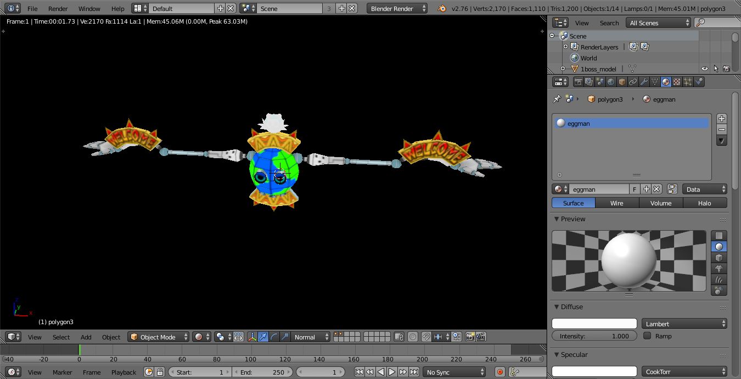Open the Texture properties tab (checker icon)

[x=677, y=82]
